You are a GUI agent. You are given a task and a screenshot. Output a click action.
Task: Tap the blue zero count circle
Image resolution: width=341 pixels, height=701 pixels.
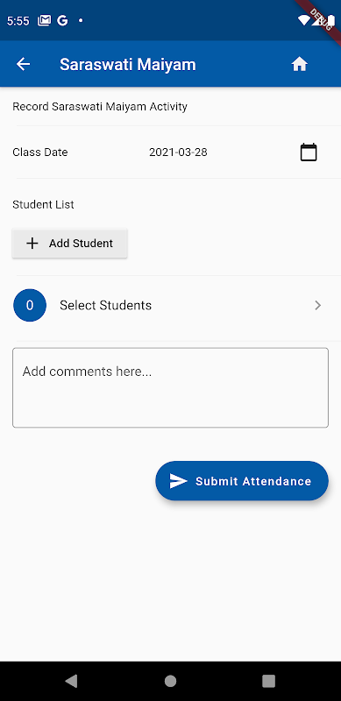pos(30,305)
